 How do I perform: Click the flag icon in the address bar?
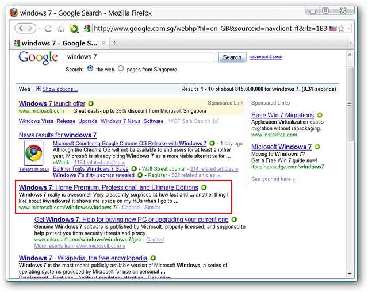pyautogui.click(x=333, y=29)
